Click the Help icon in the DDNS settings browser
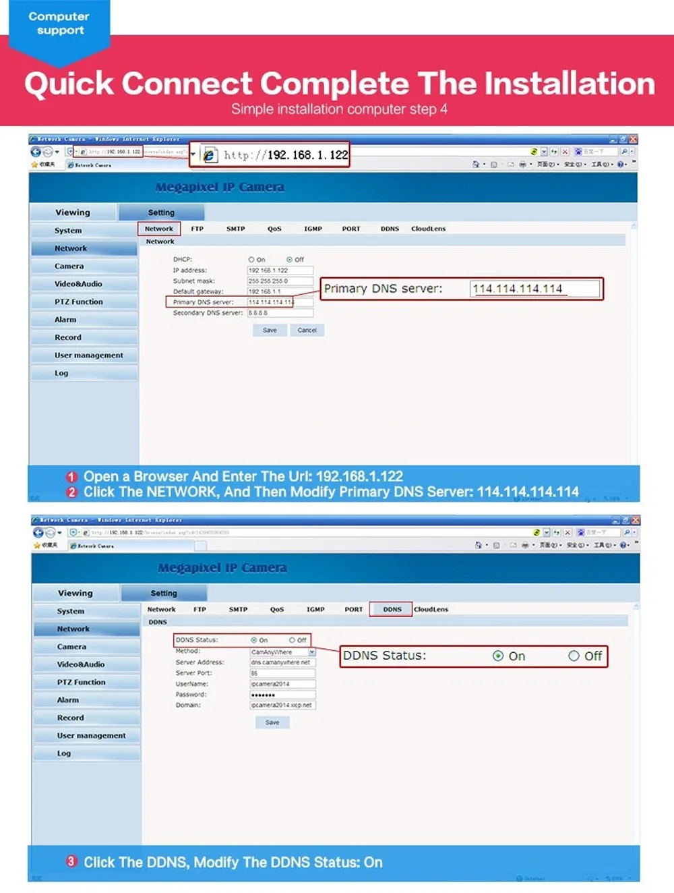Screen dimensions: 674x893 click(623, 544)
